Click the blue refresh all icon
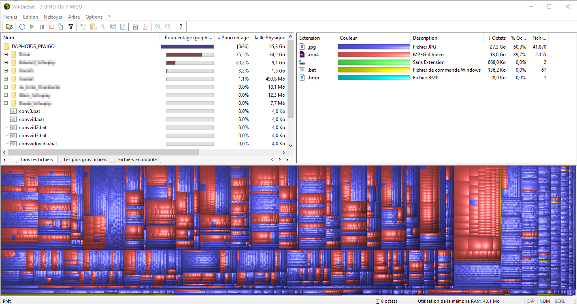 pos(22,27)
